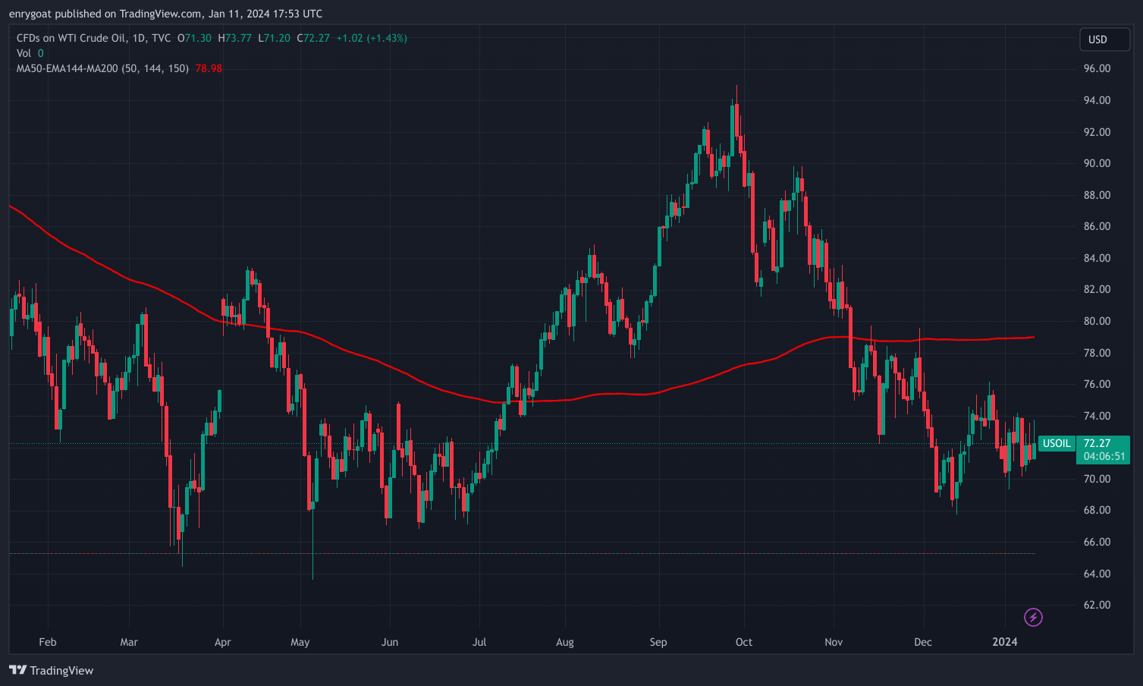Click the purple lightning boost icon
Image resolution: width=1143 pixels, height=686 pixels.
(1032, 617)
